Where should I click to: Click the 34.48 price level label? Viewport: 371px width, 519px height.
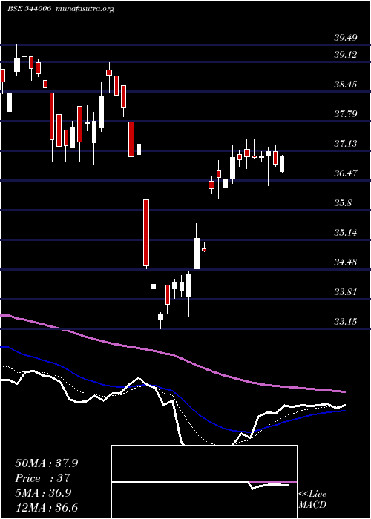pos(346,262)
